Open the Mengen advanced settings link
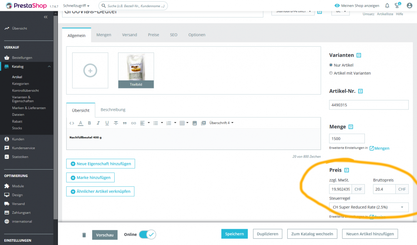The image size is (417, 245). (379, 148)
